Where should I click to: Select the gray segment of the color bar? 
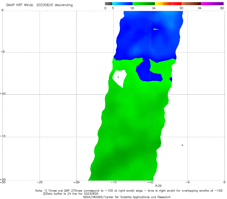coord(109,4)
